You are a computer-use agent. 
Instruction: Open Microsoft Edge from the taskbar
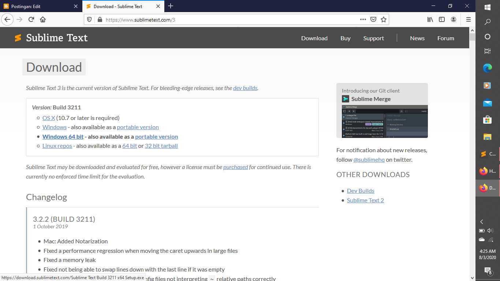[x=487, y=68]
